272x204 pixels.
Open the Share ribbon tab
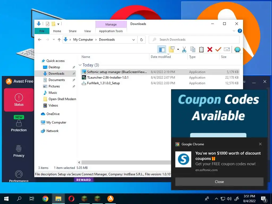coord(73,31)
